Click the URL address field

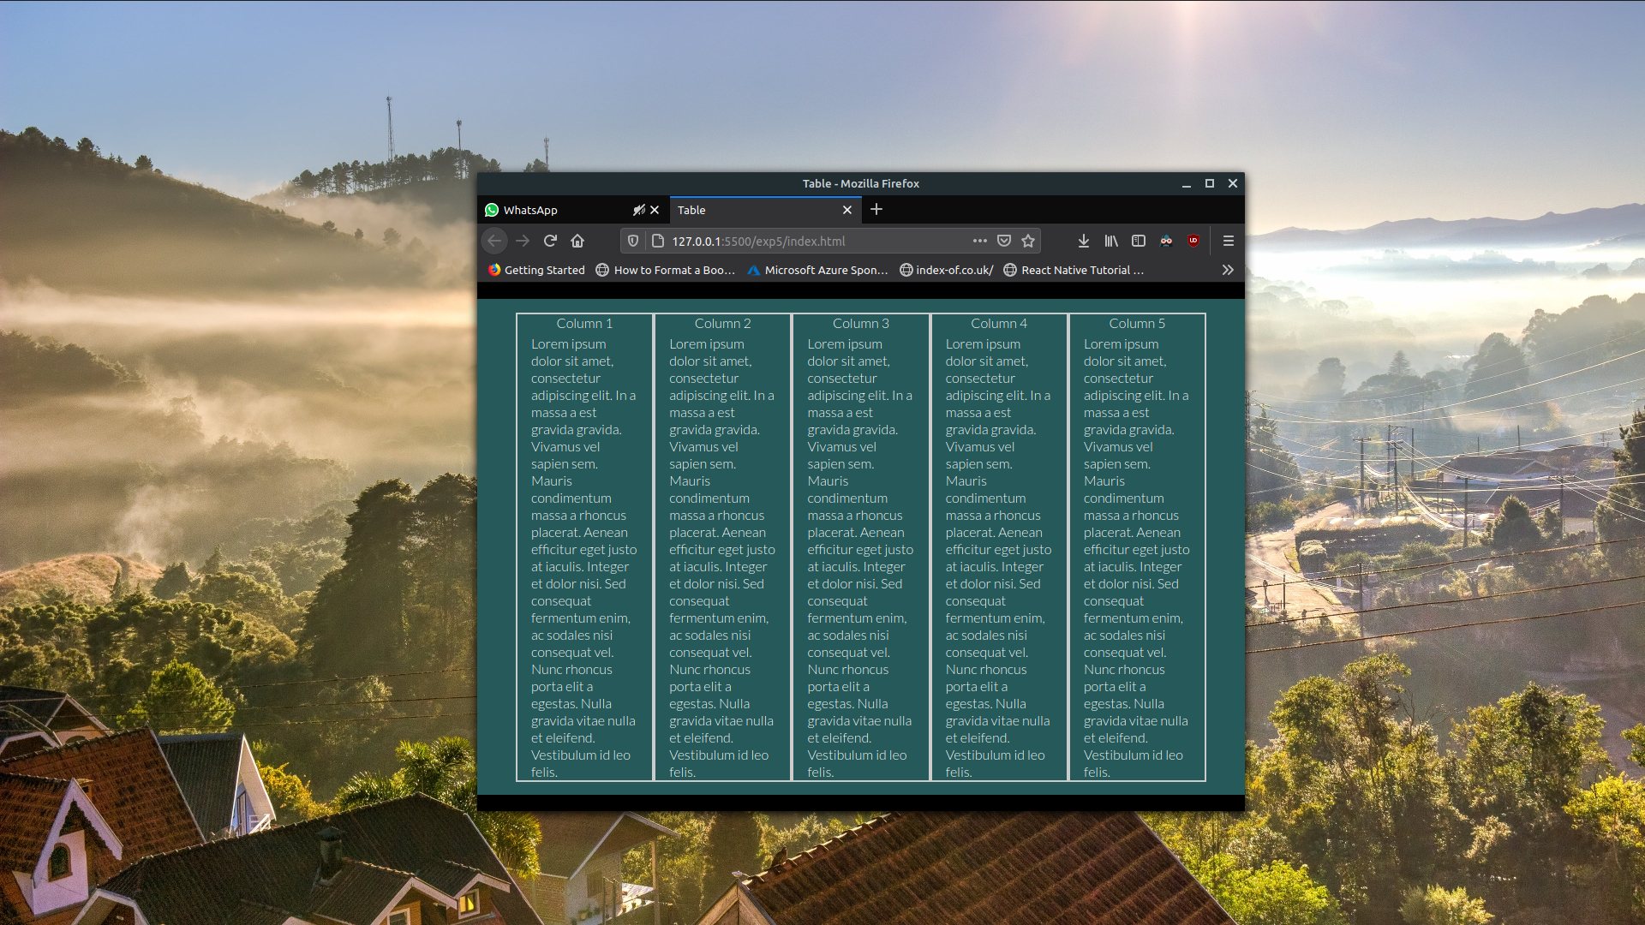805,241
